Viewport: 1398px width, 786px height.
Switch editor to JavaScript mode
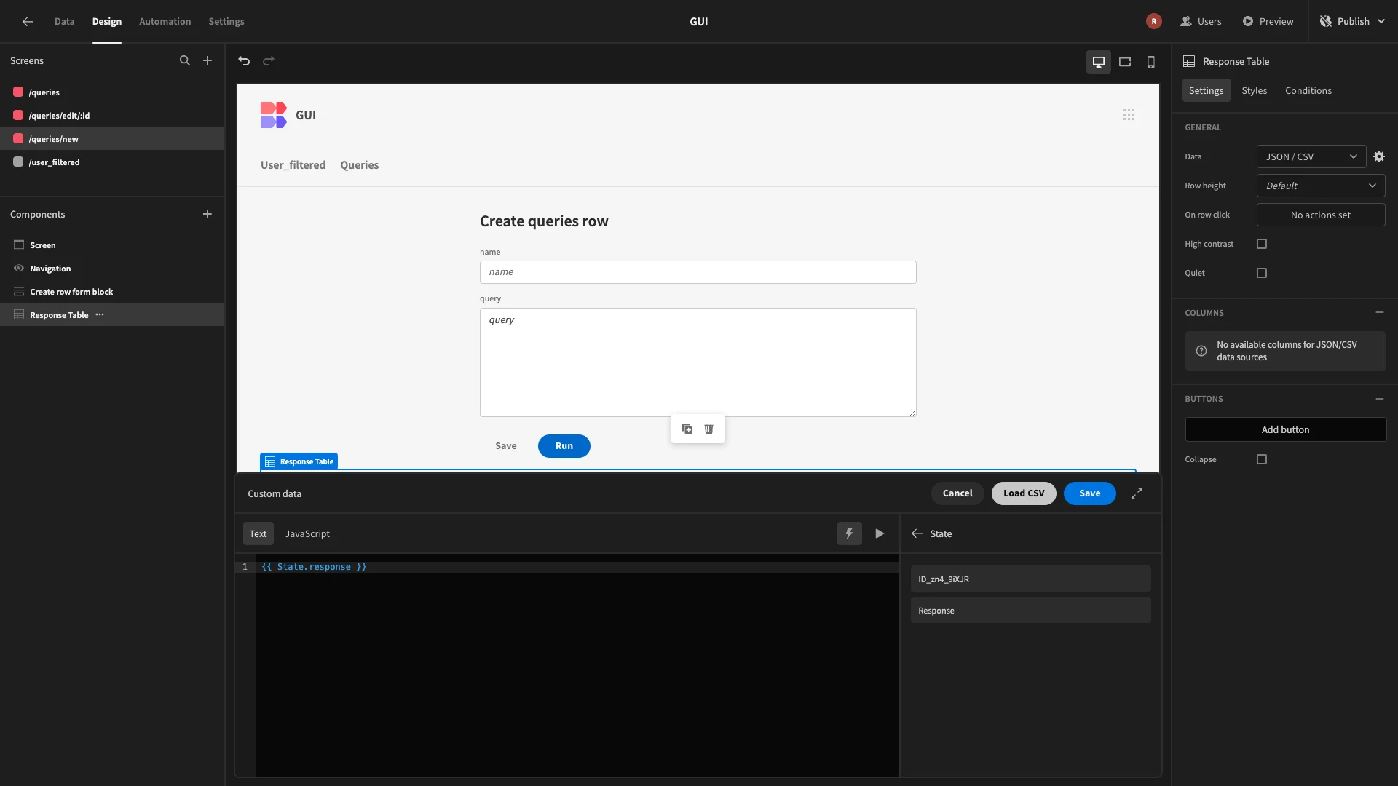click(x=307, y=533)
